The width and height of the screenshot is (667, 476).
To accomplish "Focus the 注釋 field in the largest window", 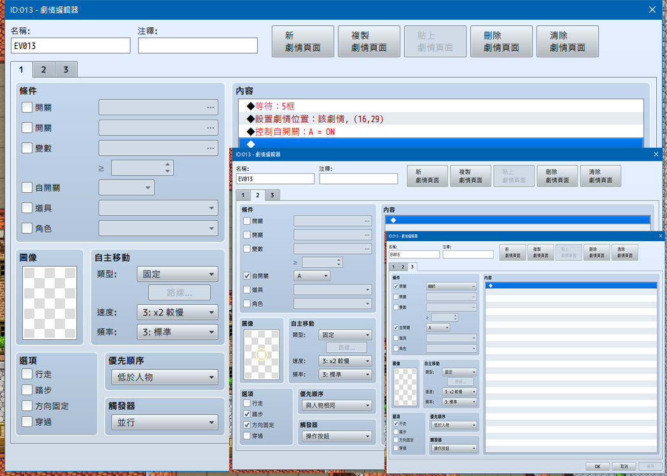I will [x=198, y=46].
